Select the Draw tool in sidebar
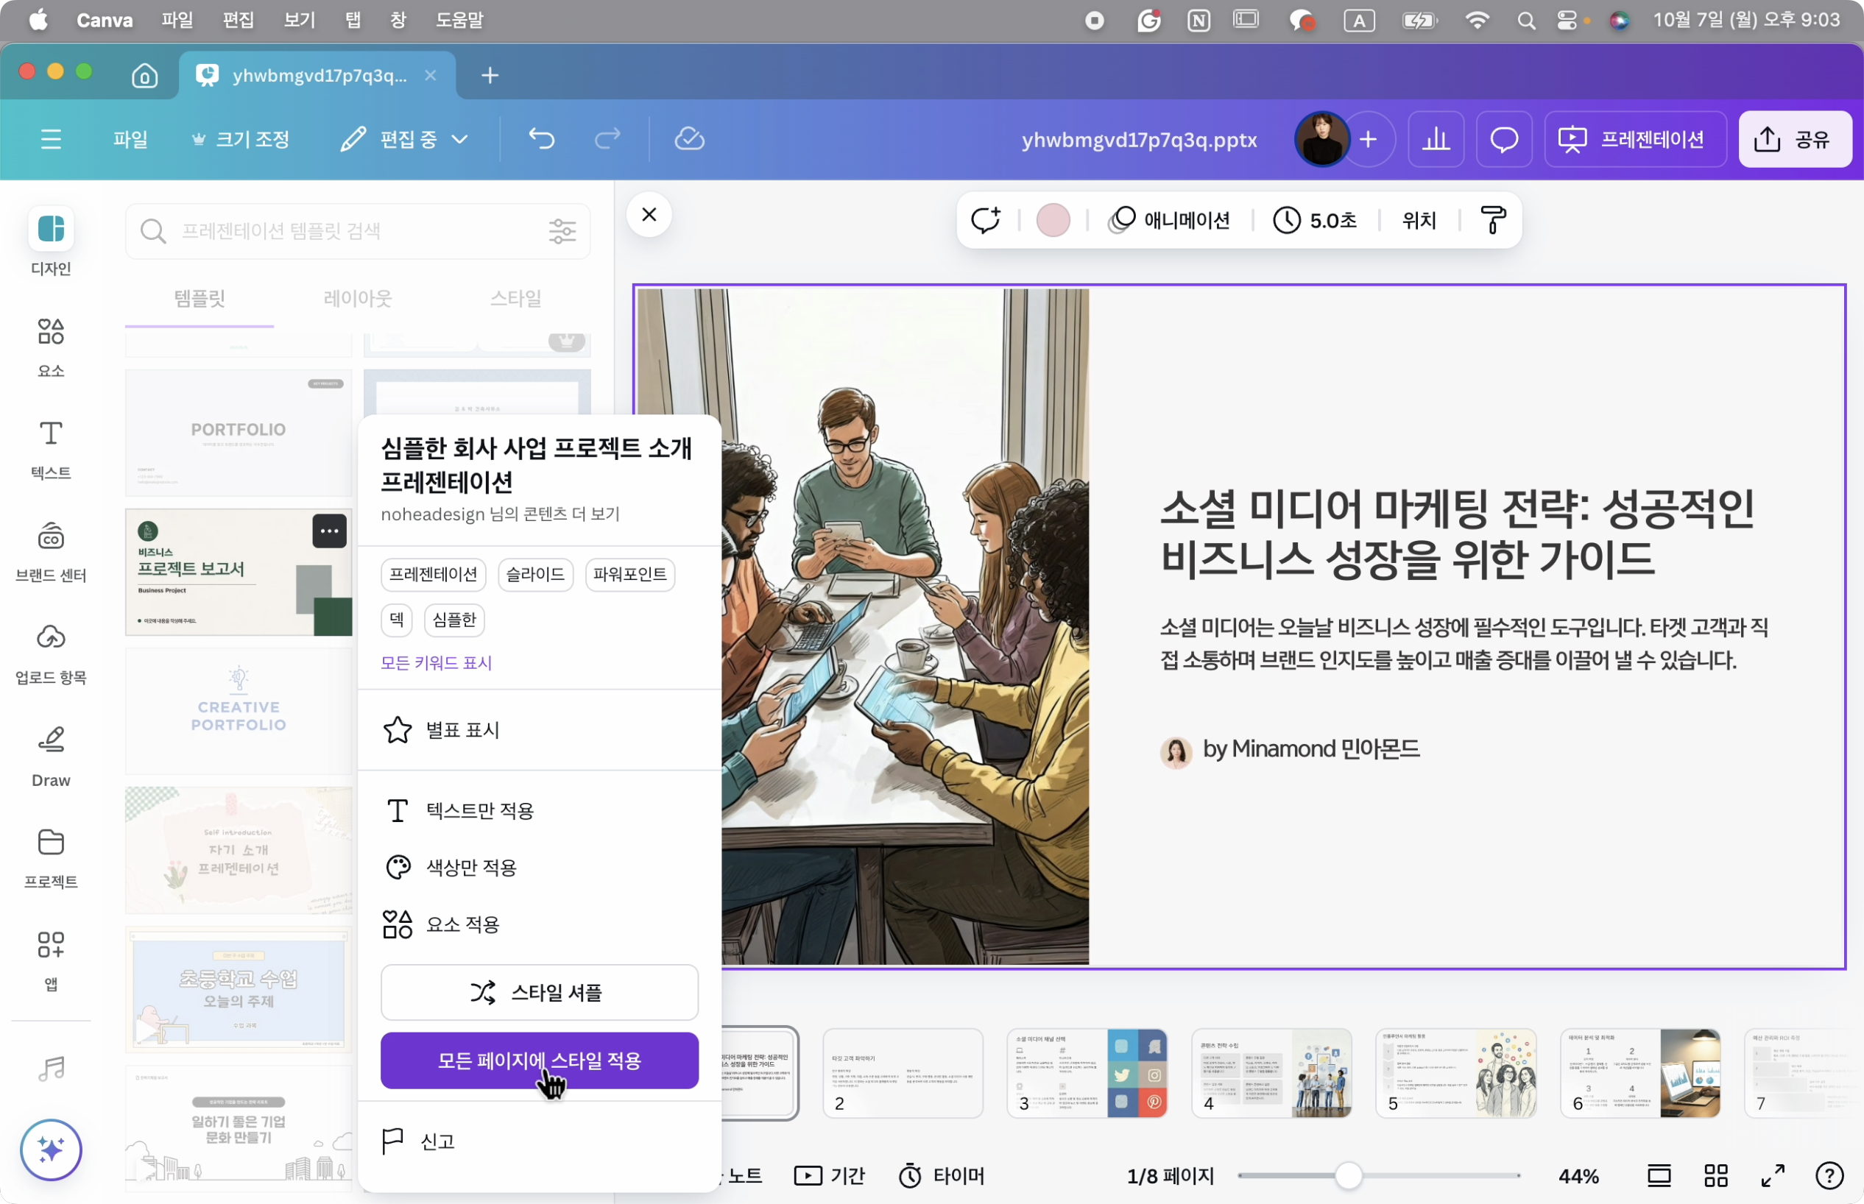 [51, 756]
